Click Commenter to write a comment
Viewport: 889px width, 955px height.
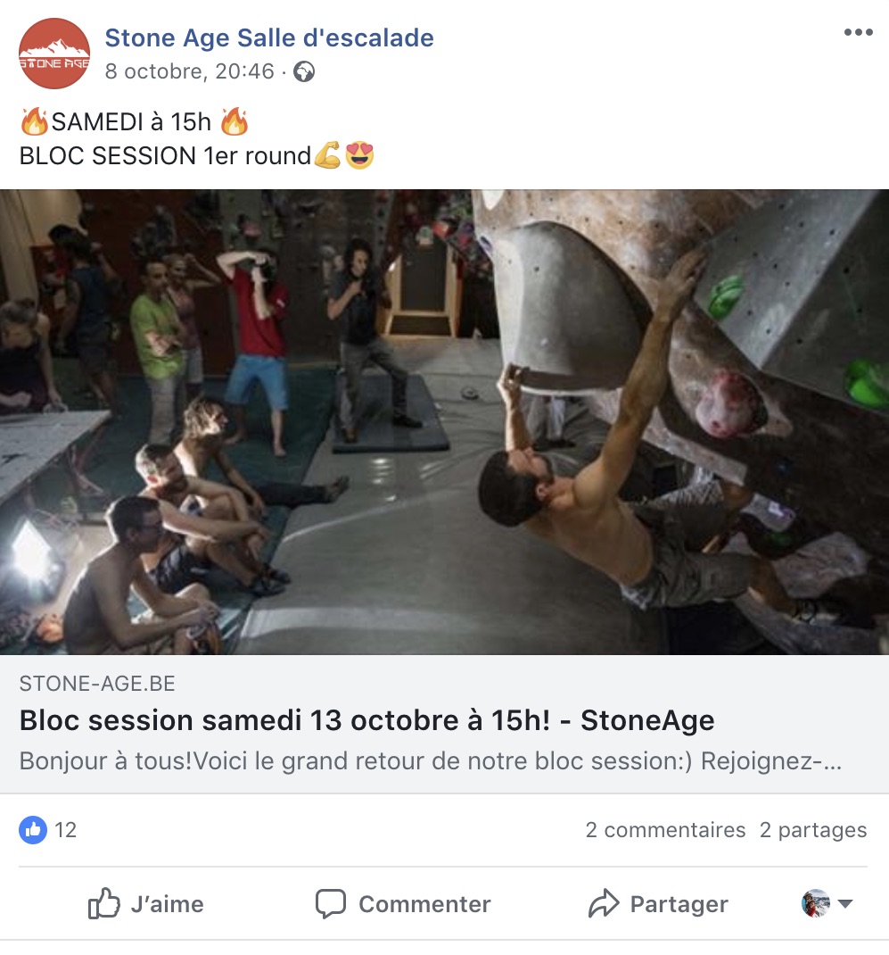click(x=403, y=904)
